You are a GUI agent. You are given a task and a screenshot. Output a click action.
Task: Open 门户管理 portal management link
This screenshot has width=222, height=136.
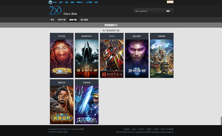tap(89, 2)
